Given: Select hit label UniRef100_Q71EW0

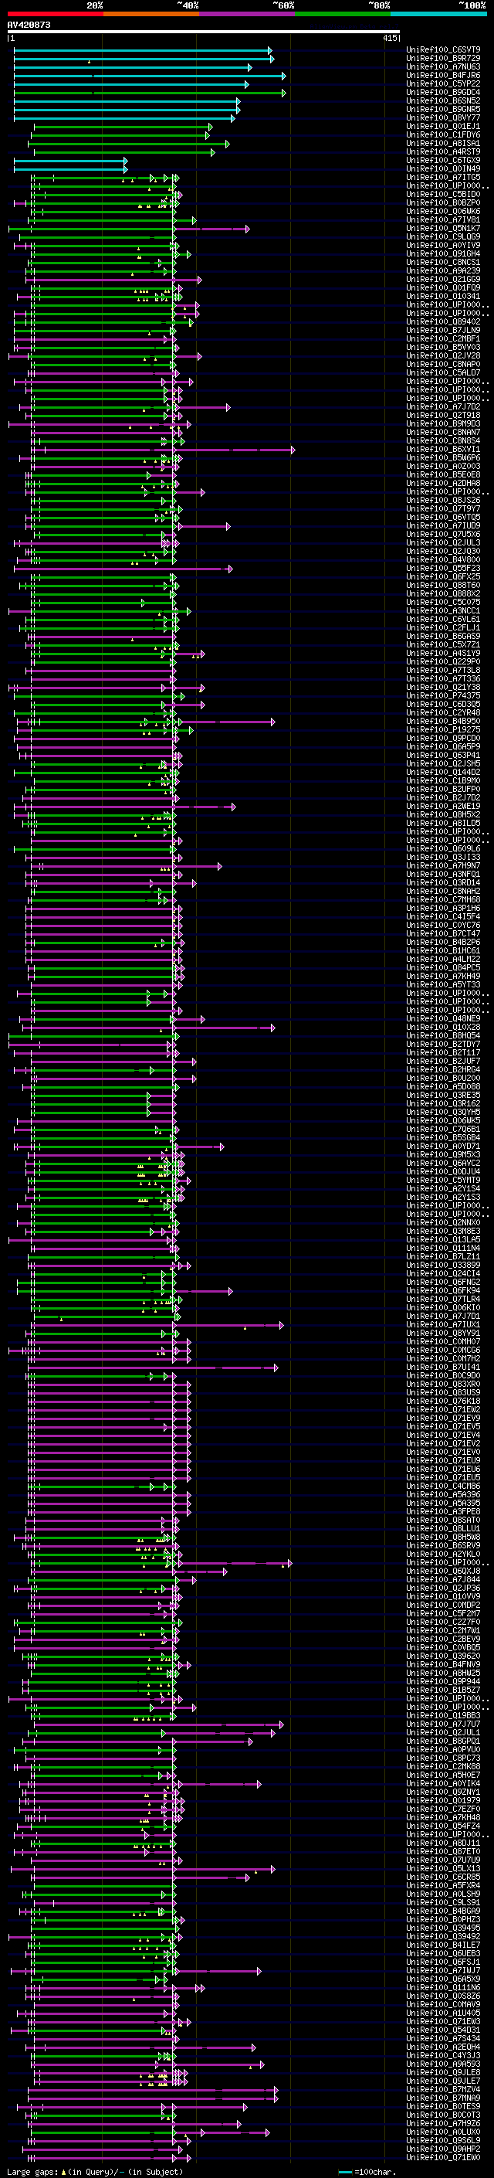Looking at the screenshot, I should (x=443, y=2158).
